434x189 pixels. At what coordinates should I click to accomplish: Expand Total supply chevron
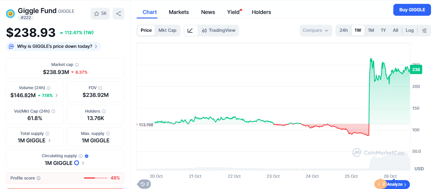[x=50, y=141]
